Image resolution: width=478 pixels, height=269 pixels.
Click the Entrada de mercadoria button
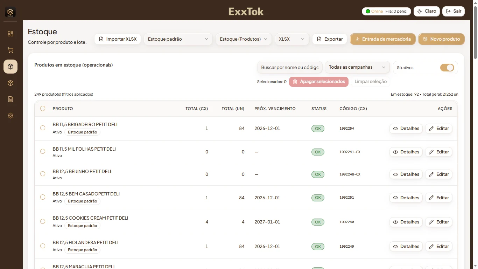tap(383, 39)
